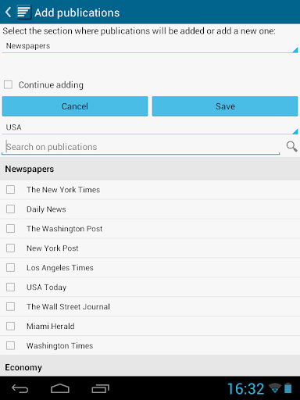Tap the search magnifier icon
This screenshot has height=400, width=300.
(x=291, y=147)
